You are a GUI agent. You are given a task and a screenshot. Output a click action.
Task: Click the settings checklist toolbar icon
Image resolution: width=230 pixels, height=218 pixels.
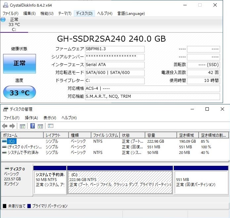(x=51, y=126)
